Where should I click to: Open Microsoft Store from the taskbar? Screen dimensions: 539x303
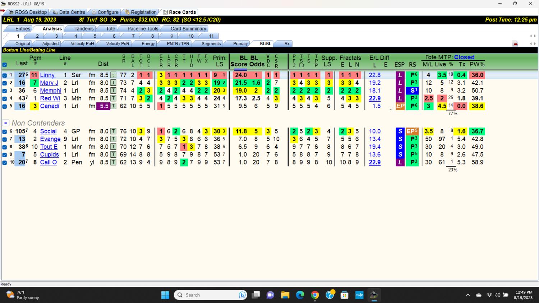point(344,295)
